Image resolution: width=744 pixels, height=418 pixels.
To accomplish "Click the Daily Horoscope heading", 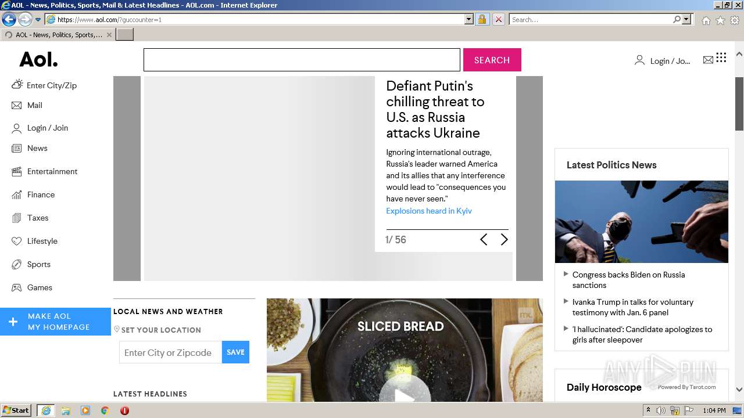I will [x=604, y=387].
